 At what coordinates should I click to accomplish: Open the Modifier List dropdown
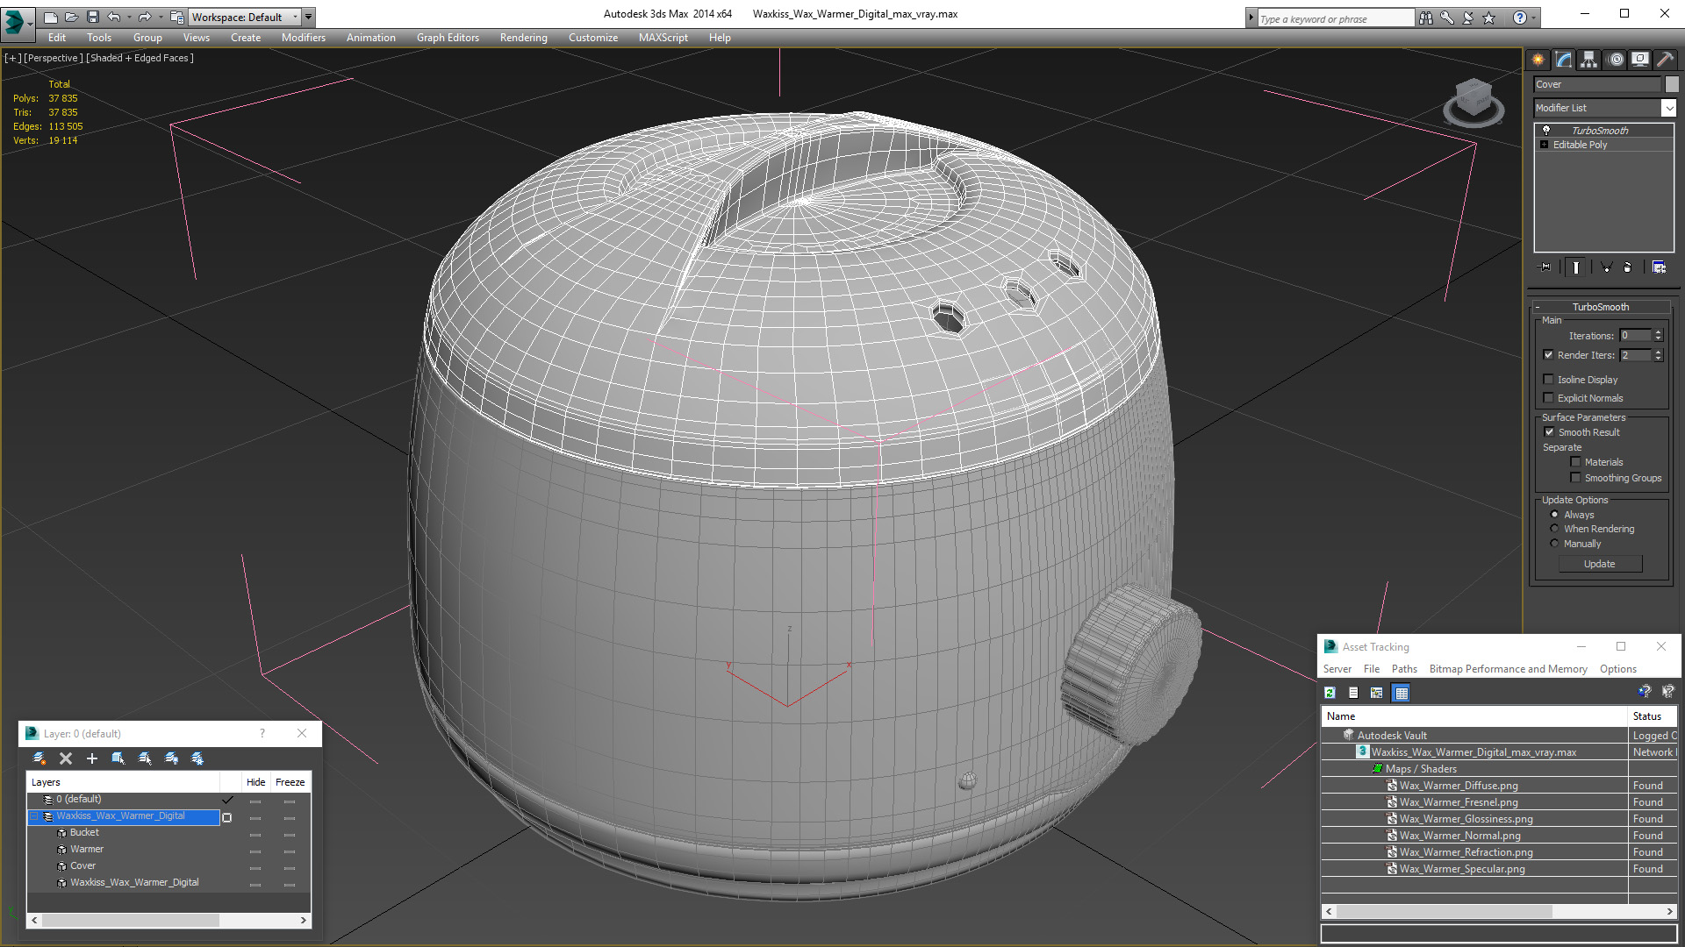coord(1667,108)
